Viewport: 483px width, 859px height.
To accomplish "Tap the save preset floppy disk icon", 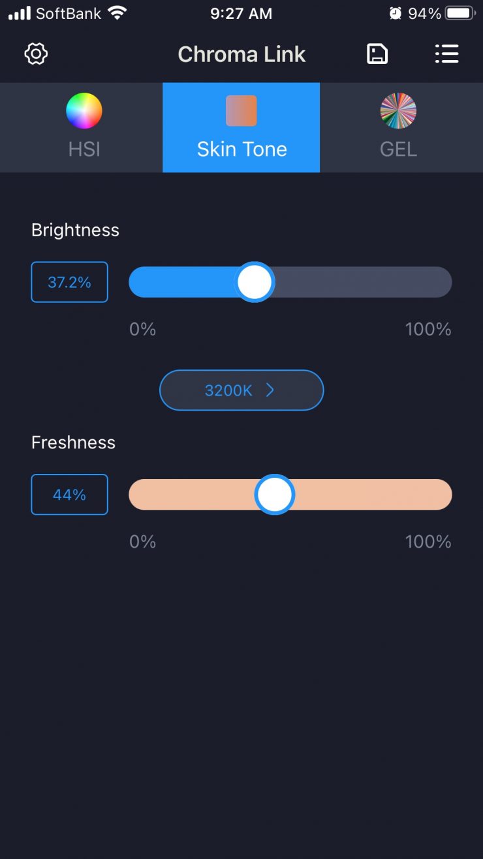I will pyautogui.click(x=377, y=54).
